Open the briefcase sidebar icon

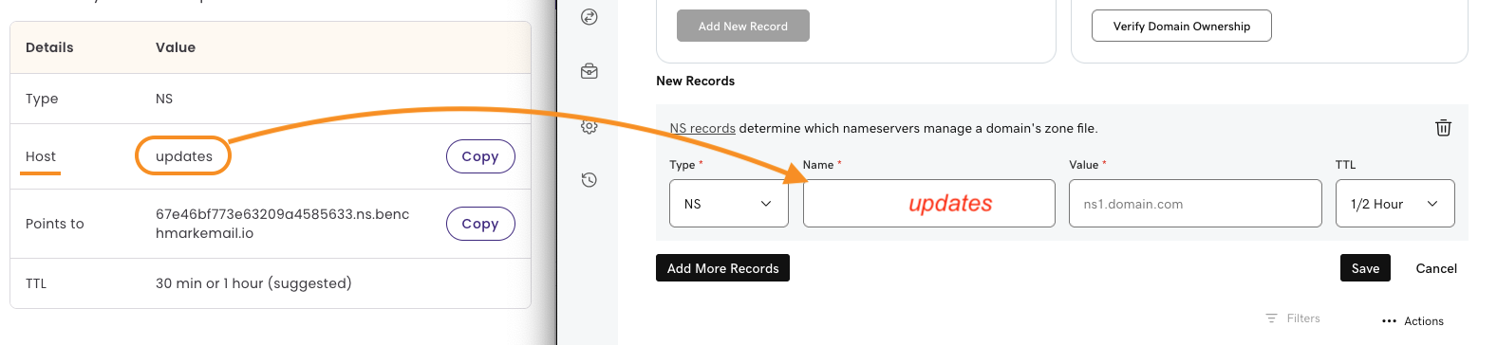click(589, 71)
